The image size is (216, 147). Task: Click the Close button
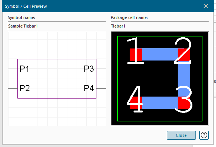click(181, 135)
